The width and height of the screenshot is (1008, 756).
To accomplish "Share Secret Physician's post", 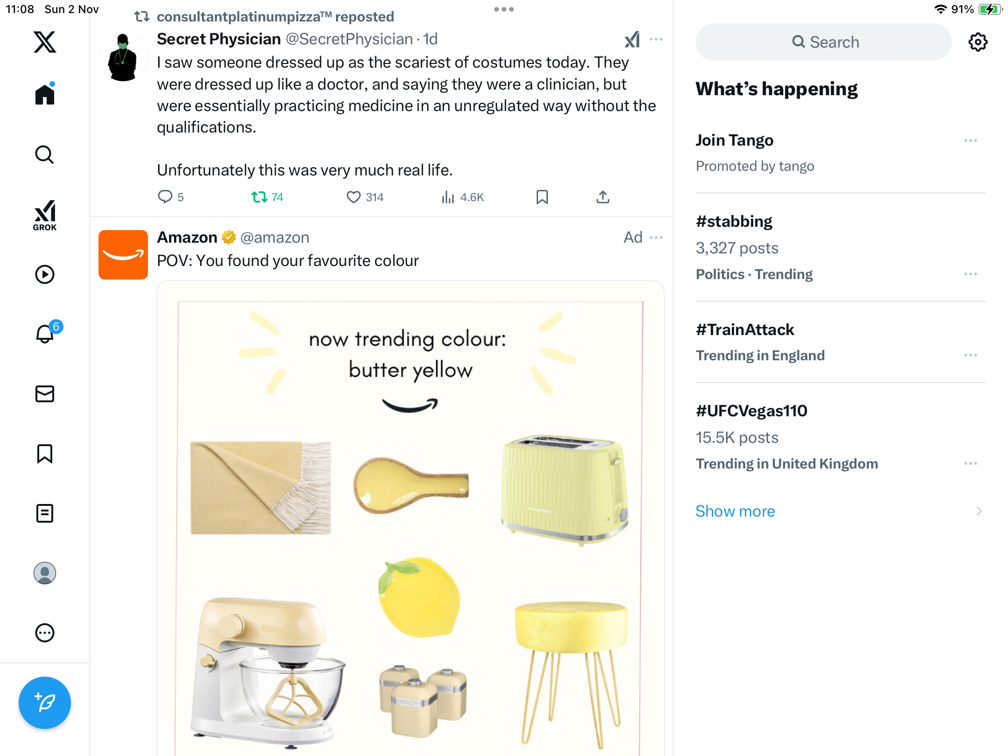I will click(x=602, y=197).
